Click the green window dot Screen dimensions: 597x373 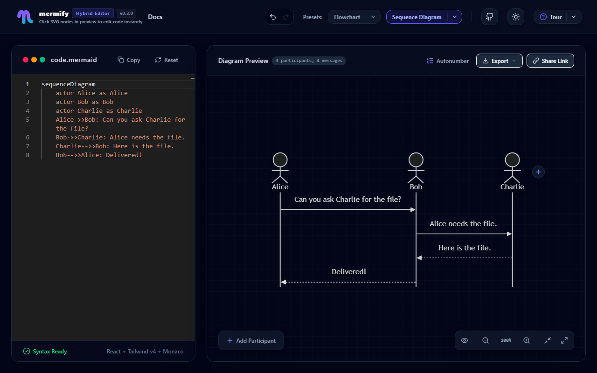coord(42,60)
